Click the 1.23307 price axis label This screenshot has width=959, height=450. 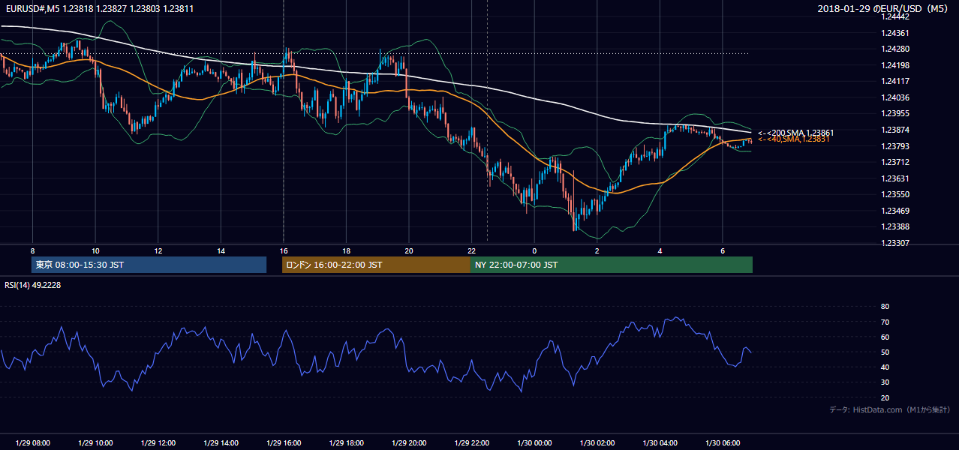tap(896, 243)
